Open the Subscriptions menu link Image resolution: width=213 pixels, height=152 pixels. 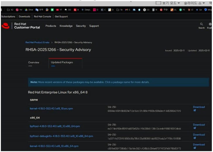(x=8, y=17)
